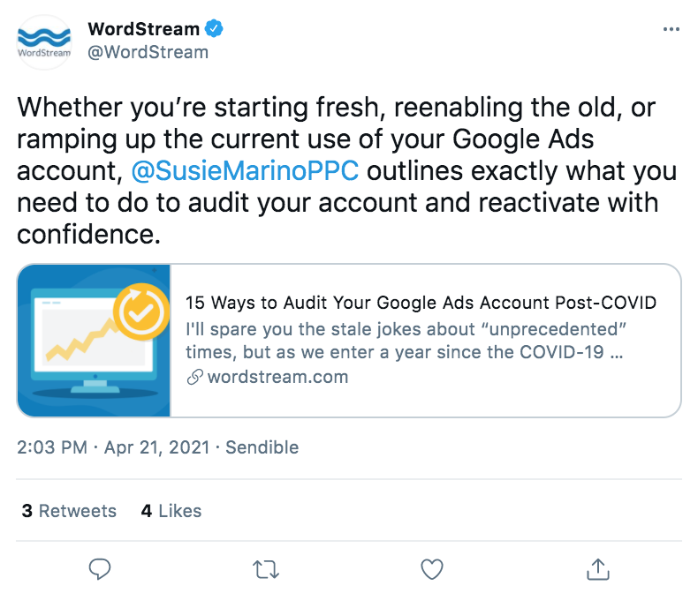Viewport: 698px width, 593px height.
Task: View the 3 Retweets list
Action: (69, 511)
